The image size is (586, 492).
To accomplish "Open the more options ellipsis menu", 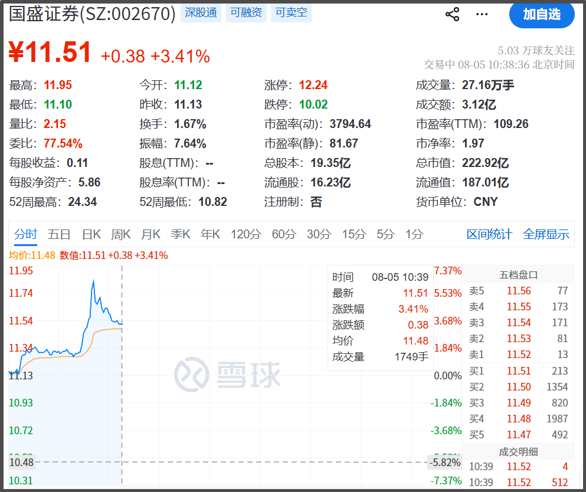I will (482, 15).
